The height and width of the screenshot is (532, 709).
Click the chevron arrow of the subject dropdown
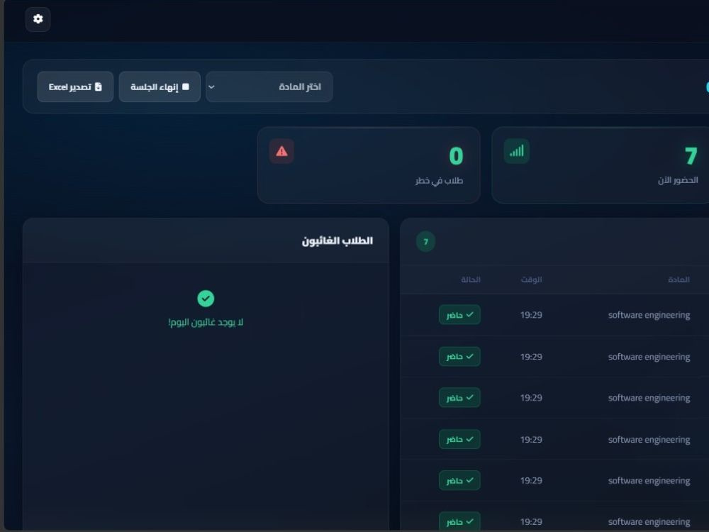211,87
